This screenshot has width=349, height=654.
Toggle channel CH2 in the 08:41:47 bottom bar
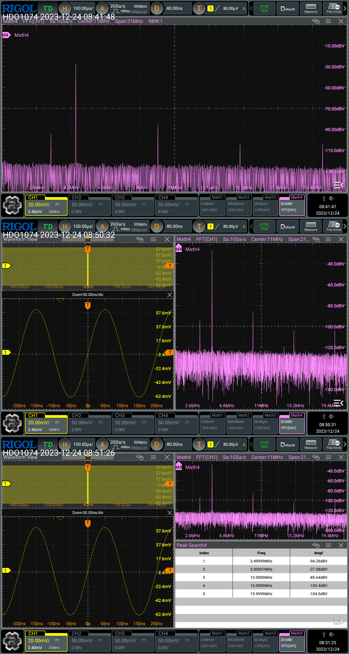[90, 205]
